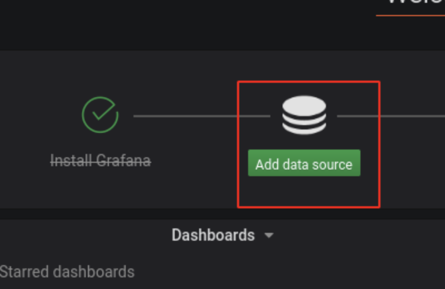Select the Starred dashboards heading
This screenshot has height=289, width=445.
pyautogui.click(x=67, y=272)
